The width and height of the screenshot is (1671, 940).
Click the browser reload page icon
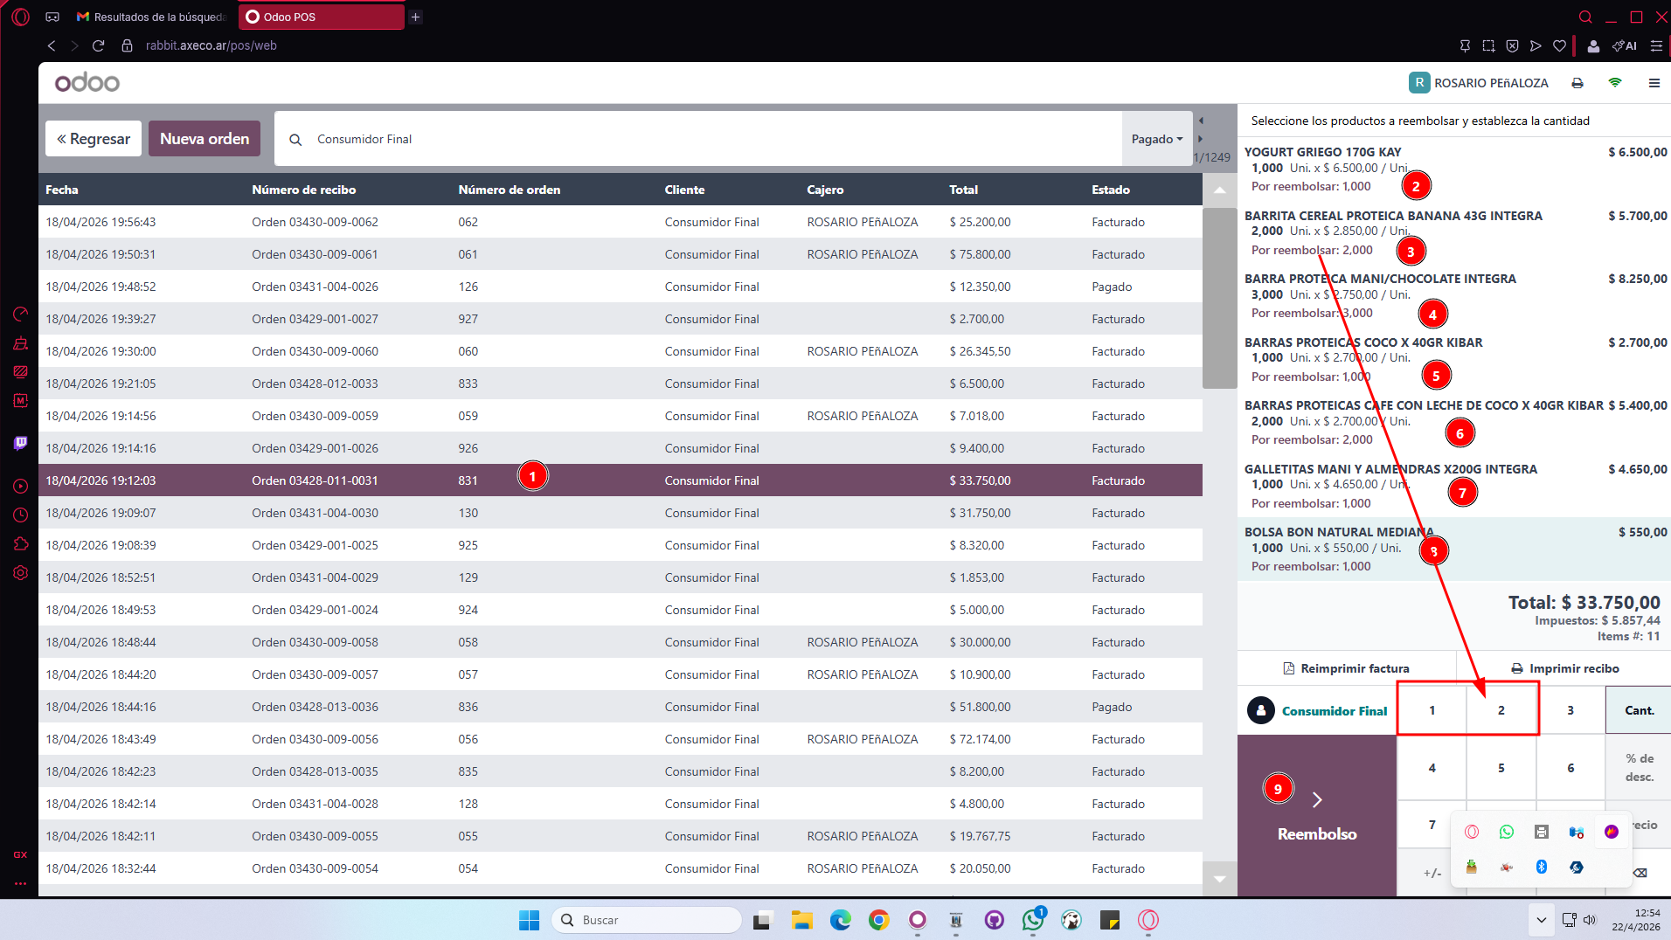tap(99, 45)
